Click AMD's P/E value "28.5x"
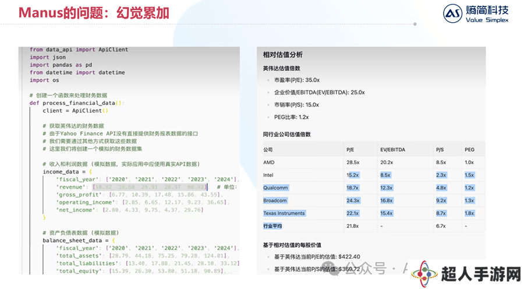 click(x=353, y=162)
